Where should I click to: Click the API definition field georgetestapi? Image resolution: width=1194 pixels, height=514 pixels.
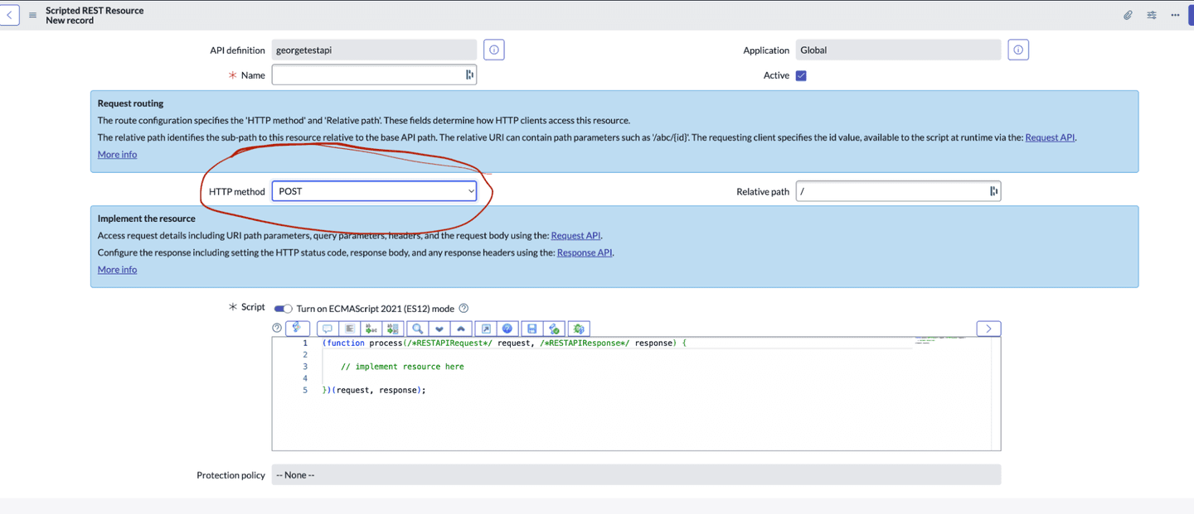pyautogui.click(x=374, y=50)
